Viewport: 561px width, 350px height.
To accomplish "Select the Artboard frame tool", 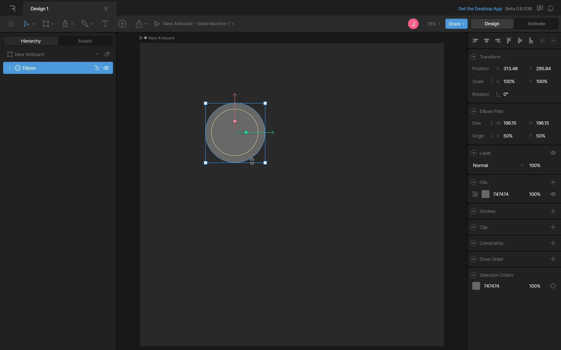I will (46, 24).
